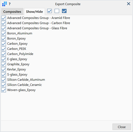This screenshot has height=132, width=133.
Task: Select the Show/Hide tab
Action: point(34,12)
